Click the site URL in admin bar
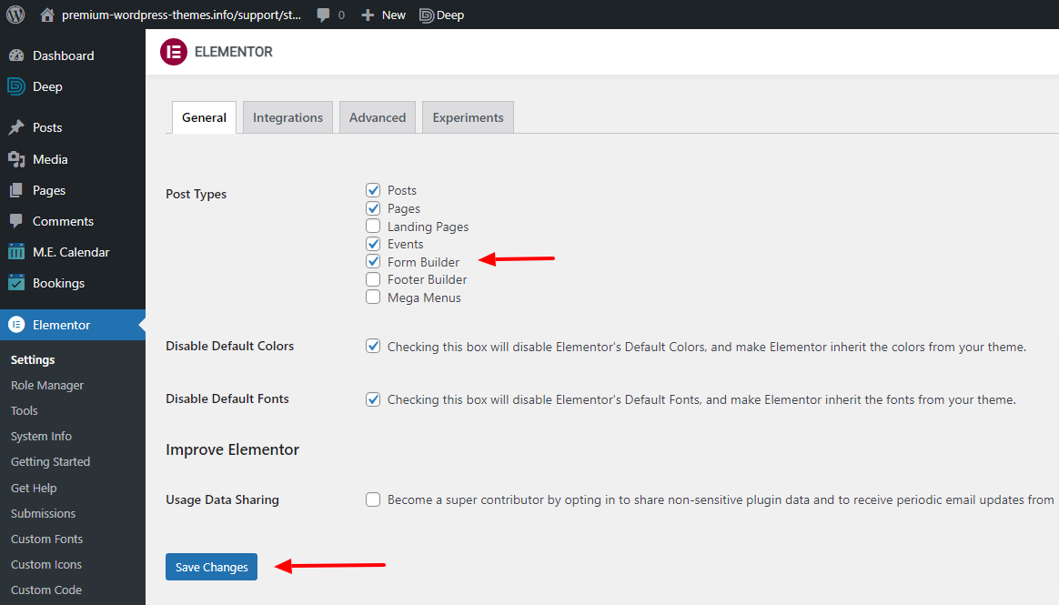Screen dimensions: 1059x605 182,15
